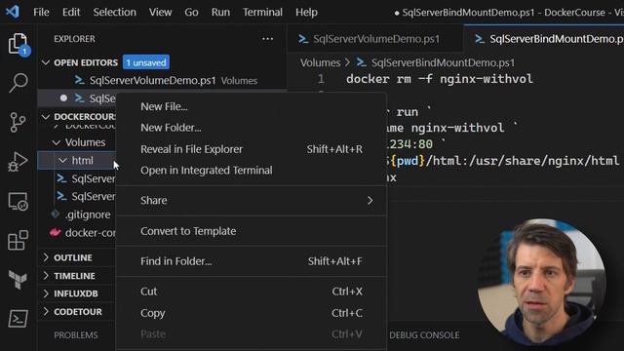Open the Terminal menu
Viewport: 624px width, 351px height.
(x=262, y=13)
